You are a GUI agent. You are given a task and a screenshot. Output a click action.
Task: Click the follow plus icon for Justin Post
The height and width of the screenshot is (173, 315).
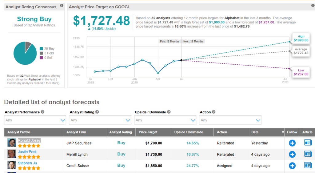click(x=292, y=155)
